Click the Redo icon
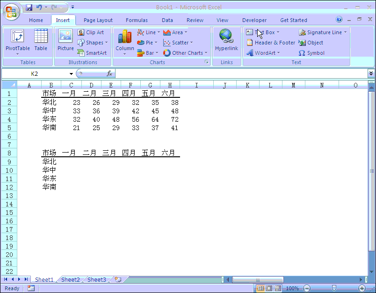 54,7
